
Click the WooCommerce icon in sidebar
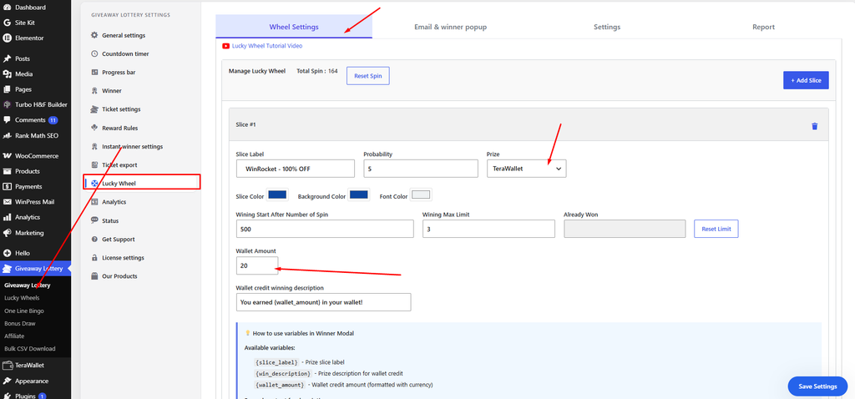pos(7,156)
